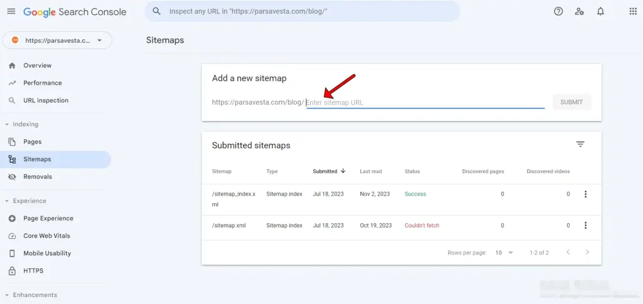Open the Google apps grid
Viewport: 643px width, 304px height.
[633, 11]
